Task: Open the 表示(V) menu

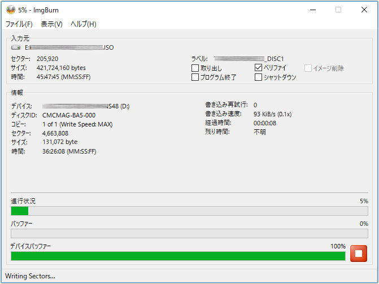Action: coord(51,24)
